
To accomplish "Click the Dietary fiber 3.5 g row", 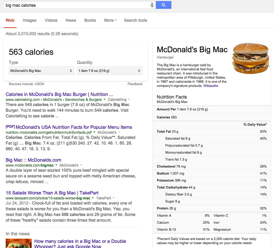I will [x=212, y=194].
